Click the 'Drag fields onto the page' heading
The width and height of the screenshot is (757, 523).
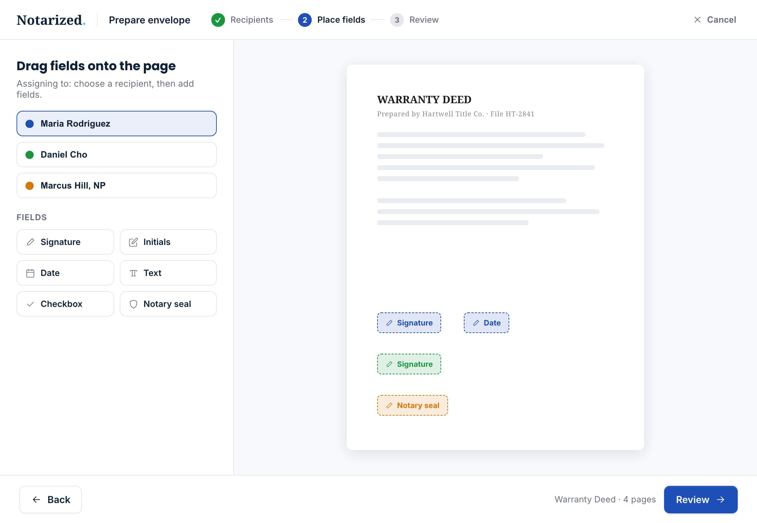point(96,66)
